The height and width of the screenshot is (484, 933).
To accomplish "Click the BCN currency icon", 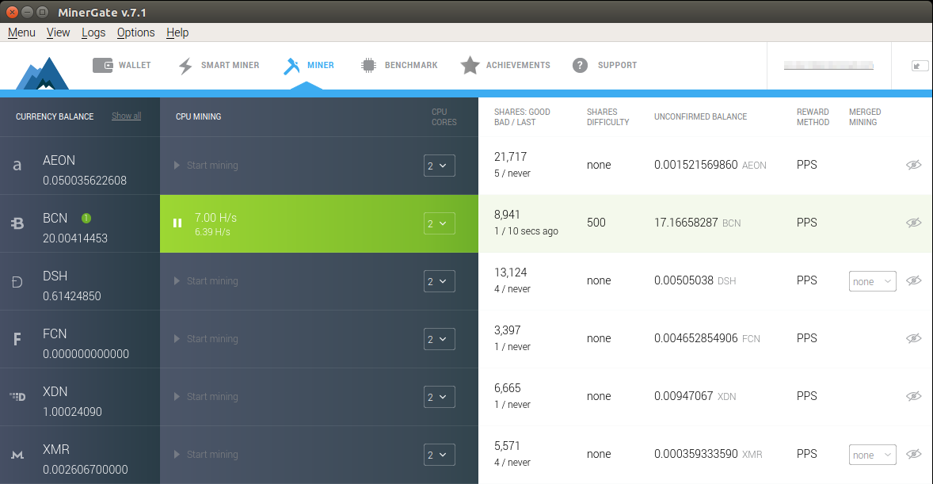I will (x=17, y=223).
